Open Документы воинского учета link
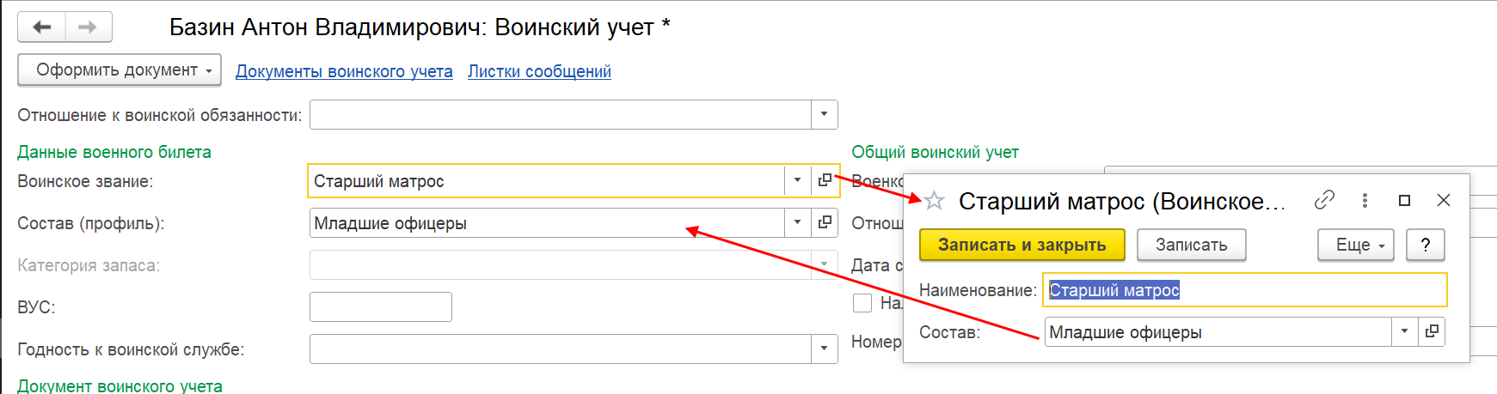This screenshot has width=1497, height=394. pyautogui.click(x=344, y=71)
